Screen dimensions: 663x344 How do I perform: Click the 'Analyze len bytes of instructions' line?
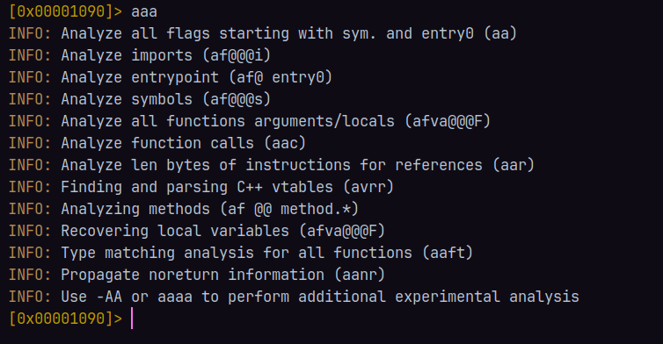pos(272,165)
